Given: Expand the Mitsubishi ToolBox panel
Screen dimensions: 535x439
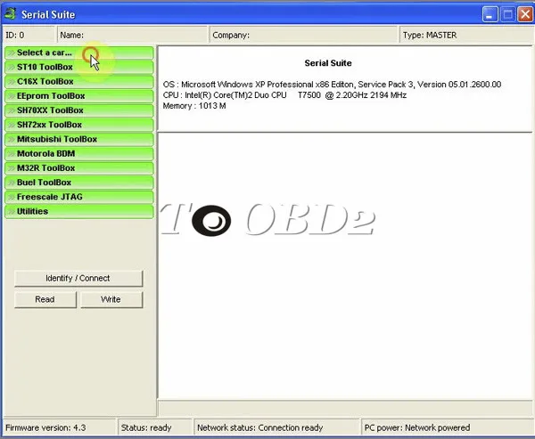Looking at the screenshot, I should click(79, 140).
